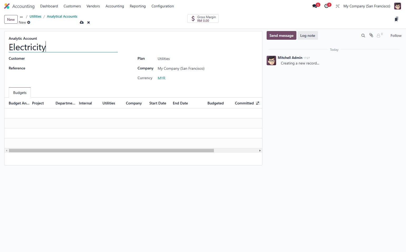Click the bookmark icon at top right
This screenshot has width=406, height=252.
(396, 19)
